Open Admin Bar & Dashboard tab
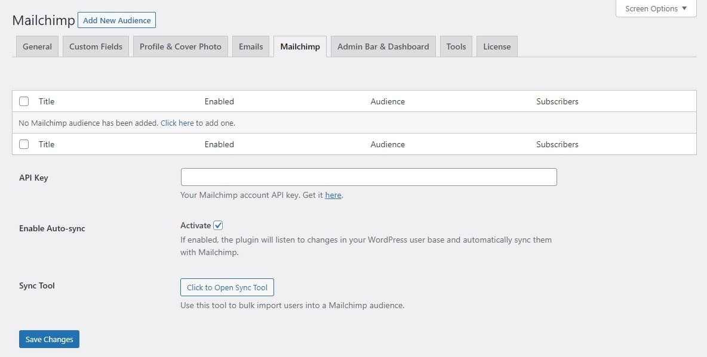This screenshot has width=707, height=357. tap(383, 47)
